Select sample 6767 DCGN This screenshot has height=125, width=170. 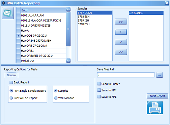(x=95, y=13)
